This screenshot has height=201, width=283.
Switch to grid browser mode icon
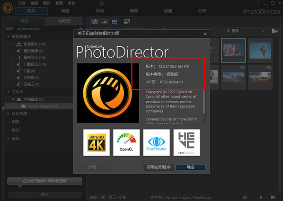(114, 22)
